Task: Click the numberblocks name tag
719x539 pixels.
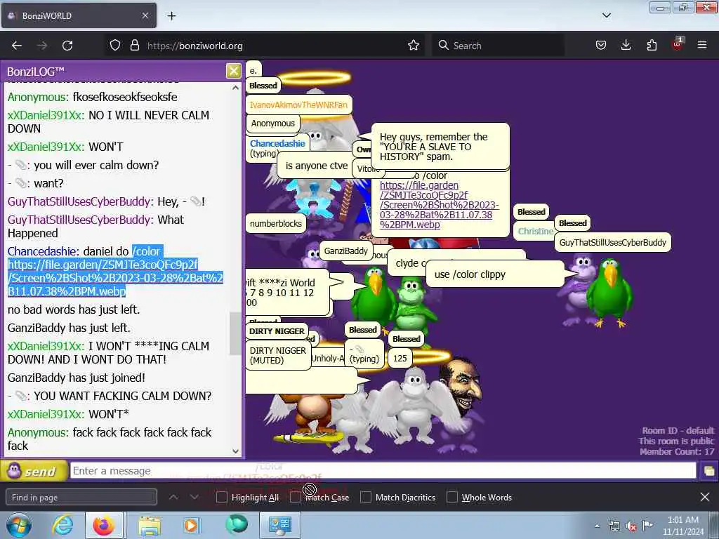Action: tap(275, 224)
